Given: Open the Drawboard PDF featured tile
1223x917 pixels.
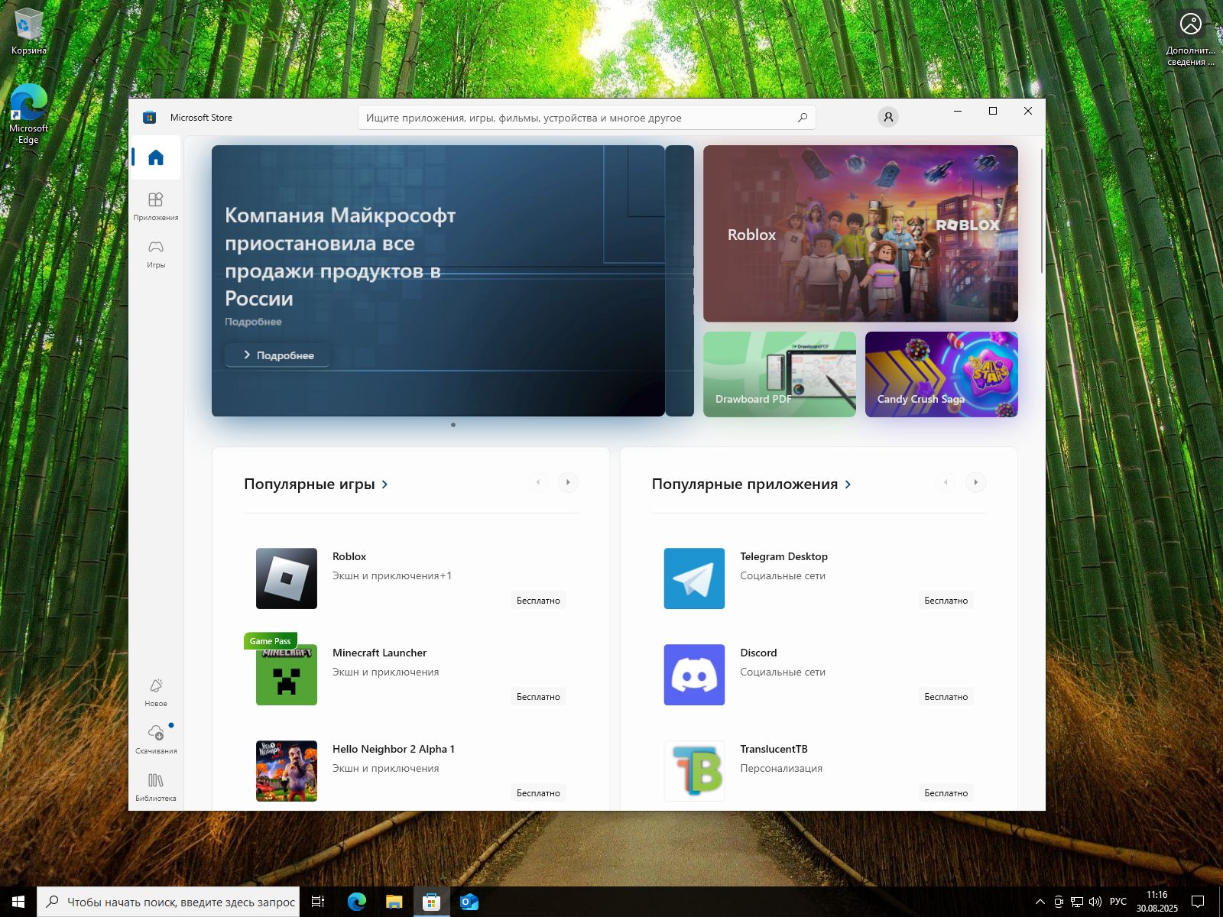Looking at the screenshot, I should [x=780, y=374].
